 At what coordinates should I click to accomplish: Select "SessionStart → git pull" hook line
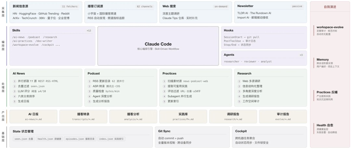pyautogui.click(x=241, y=37)
